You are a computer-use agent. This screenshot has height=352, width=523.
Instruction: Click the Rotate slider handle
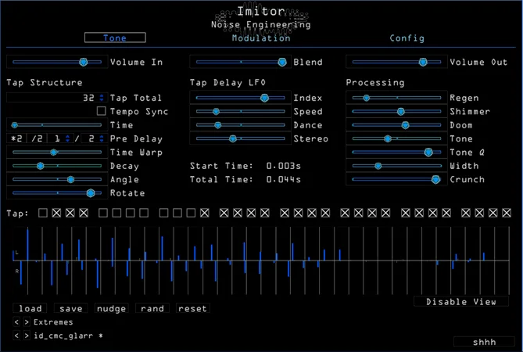(x=91, y=193)
